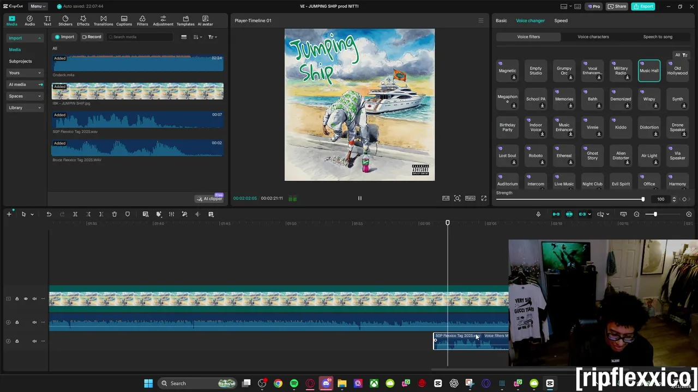Click the microphone record voiceover icon
The image size is (698, 392).
click(538, 214)
